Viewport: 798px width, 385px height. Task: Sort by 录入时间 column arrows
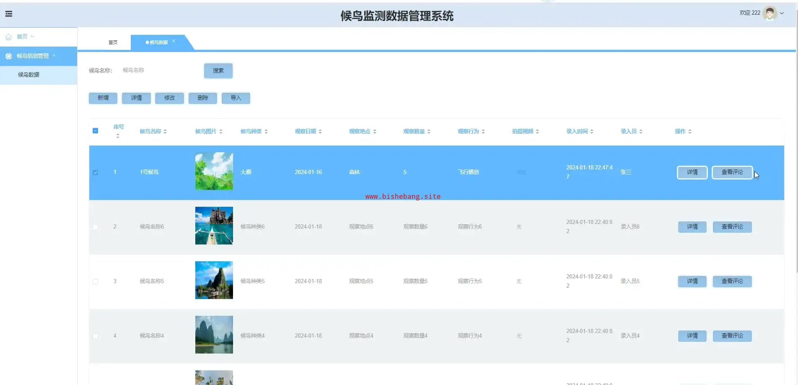click(x=592, y=132)
